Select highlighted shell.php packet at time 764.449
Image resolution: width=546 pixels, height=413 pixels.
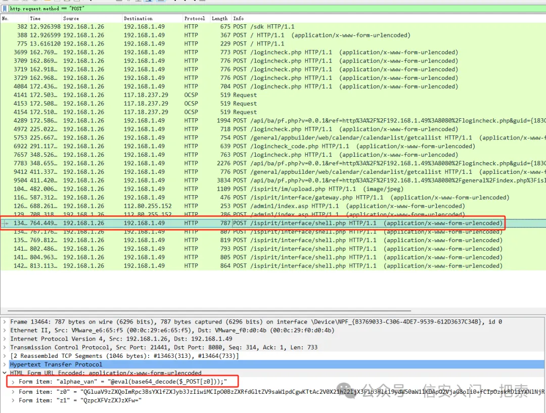coord(273,223)
